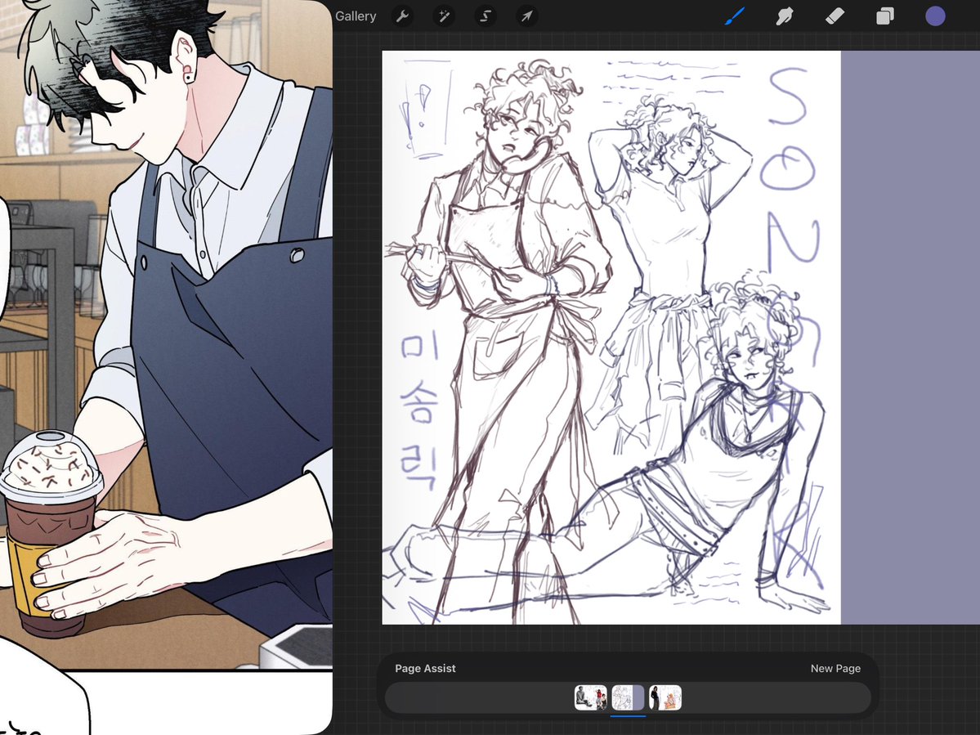Open the Layers panel
The height and width of the screenshot is (735, 980).
(884, 16)
